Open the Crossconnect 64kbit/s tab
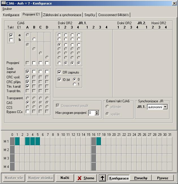This screenshot has height=184, width=178. point(113,15)
